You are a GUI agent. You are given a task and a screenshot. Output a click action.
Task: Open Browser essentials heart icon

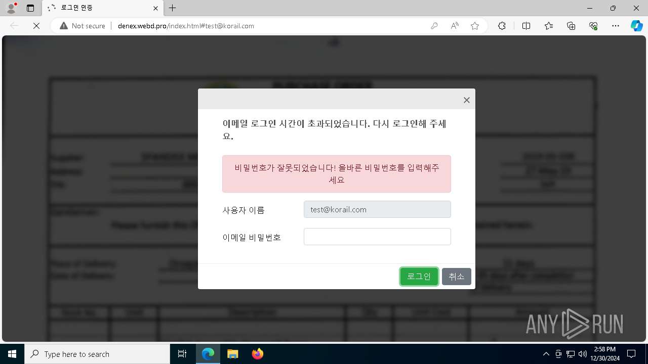[593, 26]
